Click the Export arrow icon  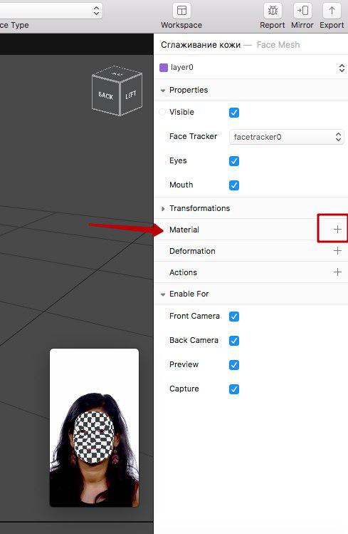point(332,11)
